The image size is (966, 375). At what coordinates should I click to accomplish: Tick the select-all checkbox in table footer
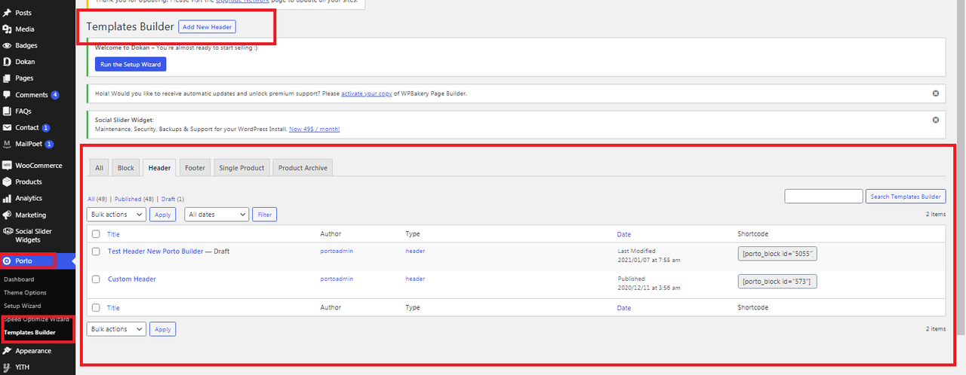pyautogui.click(x=96, y=307)
